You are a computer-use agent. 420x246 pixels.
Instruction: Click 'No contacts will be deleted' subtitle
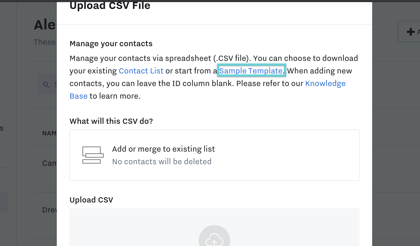[162, 162]
